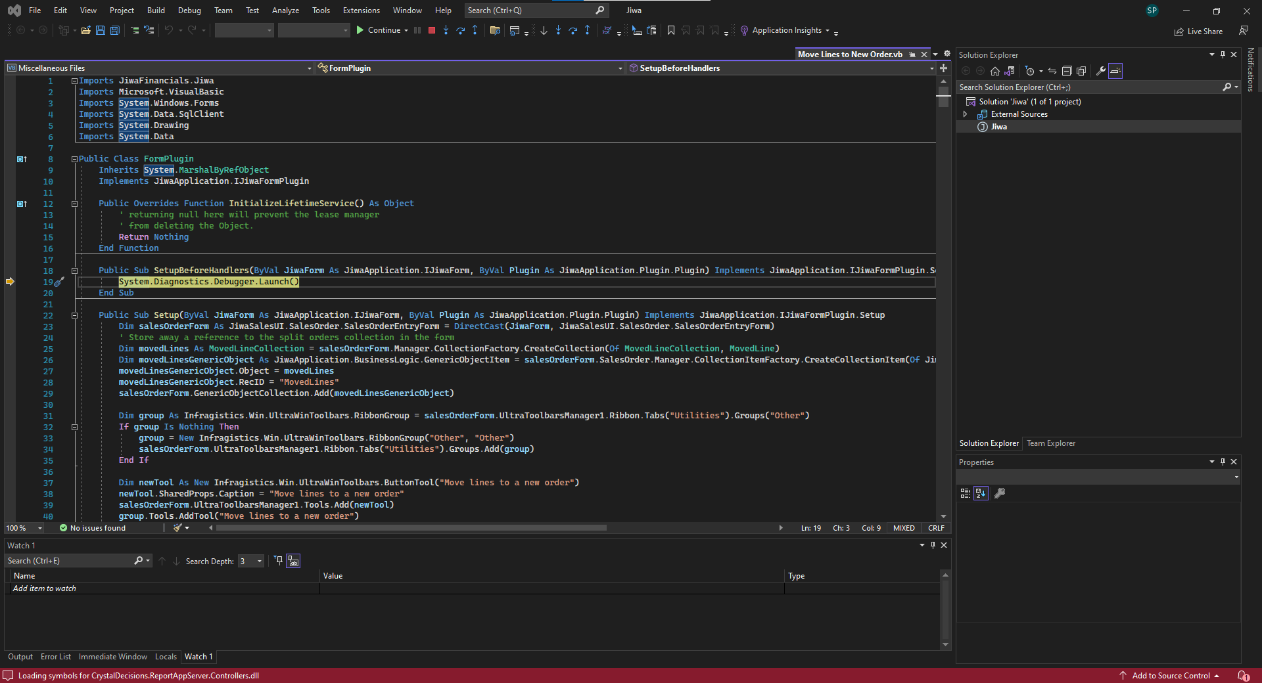Switch to the Immediate Window tab
This screenshot has width=1262, height=683.
pos(112,657)
